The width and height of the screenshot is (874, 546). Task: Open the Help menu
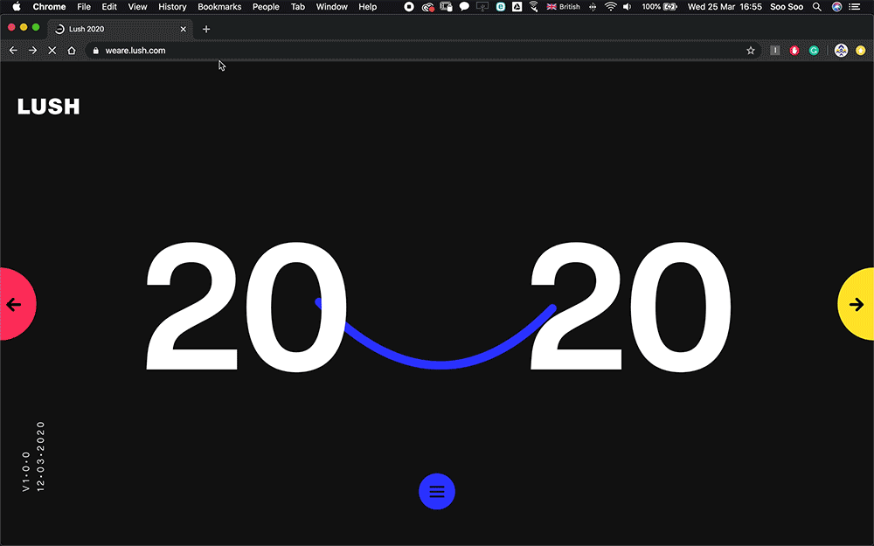click(367, 7)
